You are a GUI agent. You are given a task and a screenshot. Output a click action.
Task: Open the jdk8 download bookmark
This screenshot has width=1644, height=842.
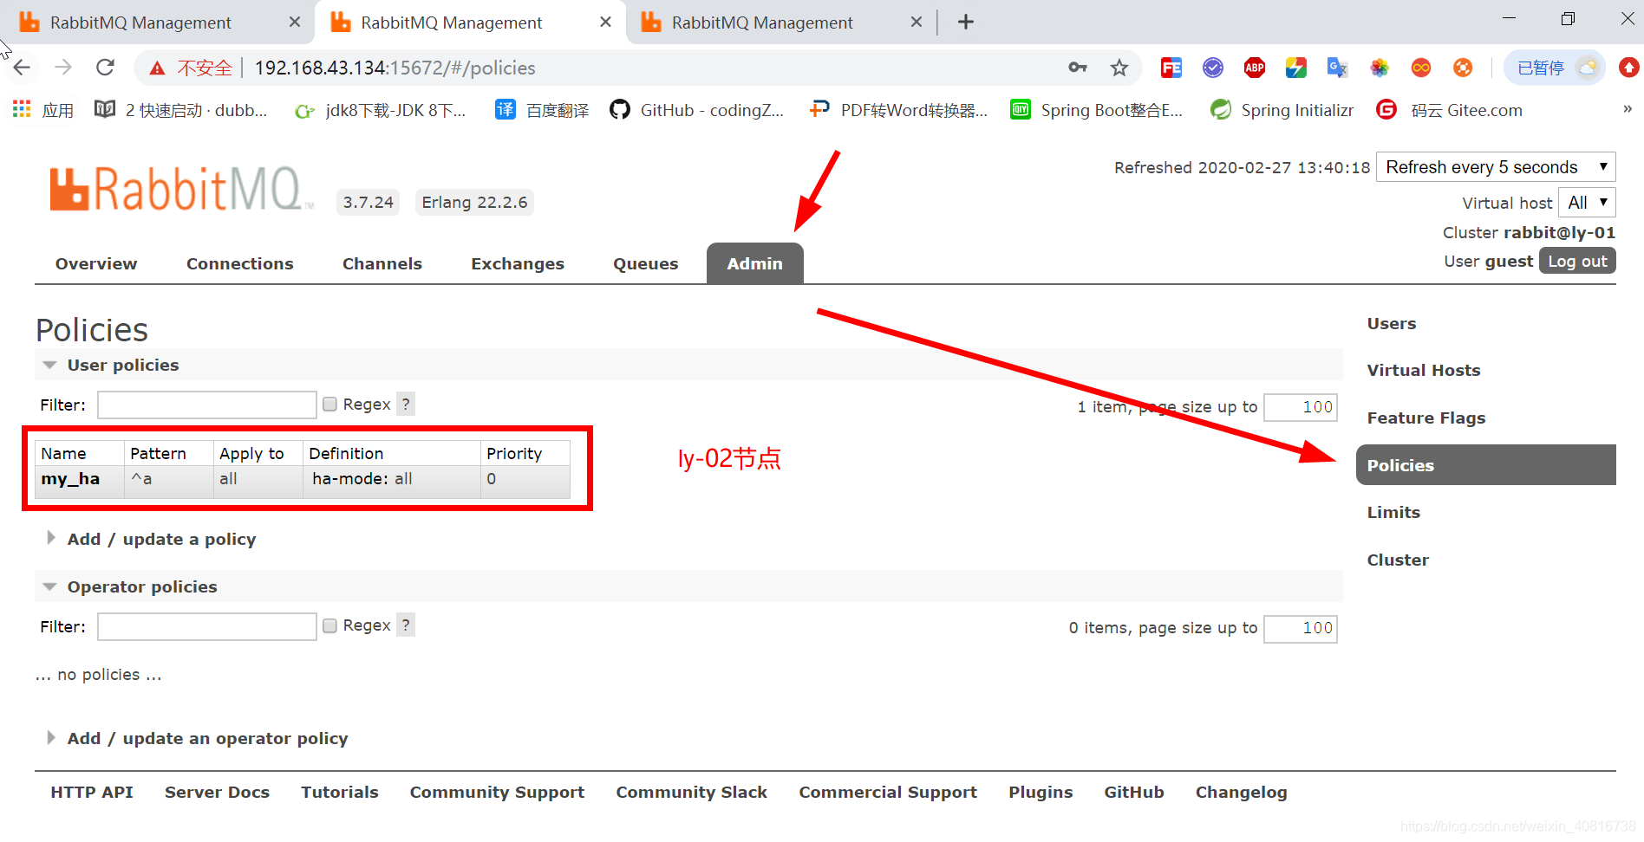pos(380,110)
